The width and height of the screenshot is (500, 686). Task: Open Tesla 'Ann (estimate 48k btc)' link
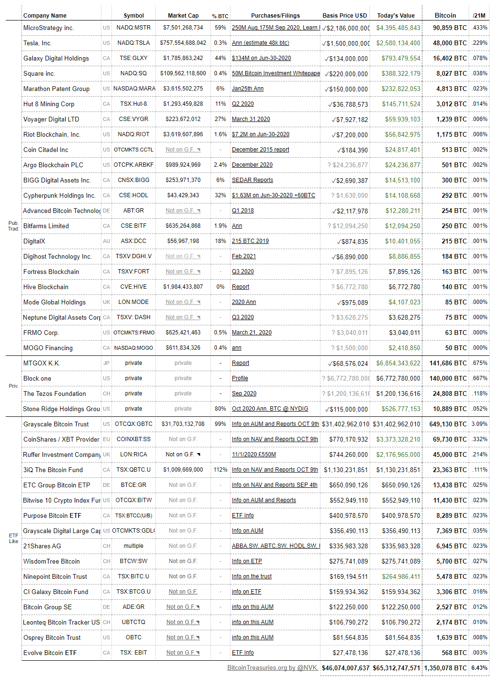click(x=260, y=43)
